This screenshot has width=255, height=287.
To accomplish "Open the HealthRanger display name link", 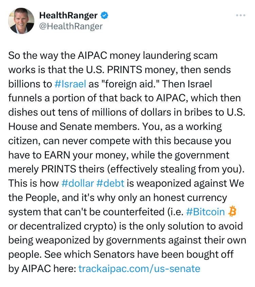I will [68, 15].
